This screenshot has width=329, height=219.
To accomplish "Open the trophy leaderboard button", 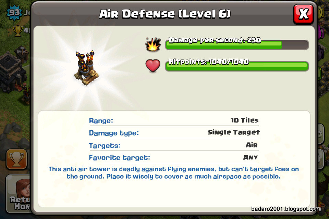I will pyautogui.click(x=16, y=159).
